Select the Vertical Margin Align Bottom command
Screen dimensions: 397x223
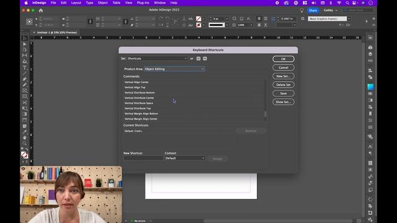click(x=141, y=113)
